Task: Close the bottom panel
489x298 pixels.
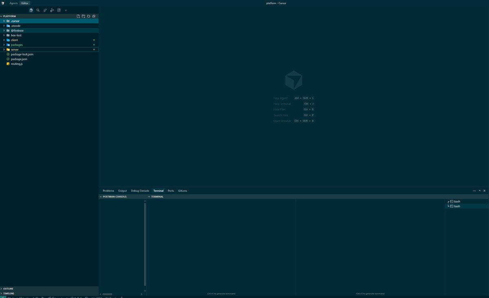Action: tap(485, 191)
